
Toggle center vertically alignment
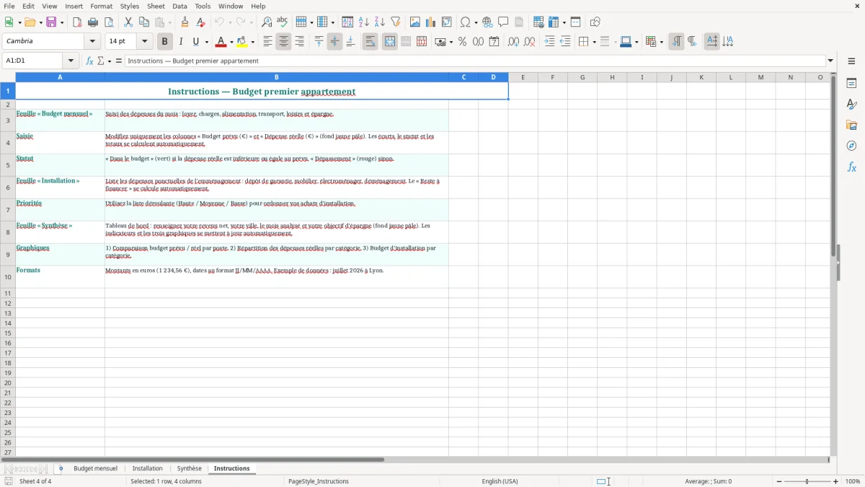pyautogui.click(x=334, y=42)
